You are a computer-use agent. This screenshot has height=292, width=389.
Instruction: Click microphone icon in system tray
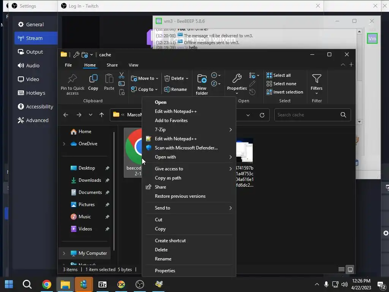[326, 284]
